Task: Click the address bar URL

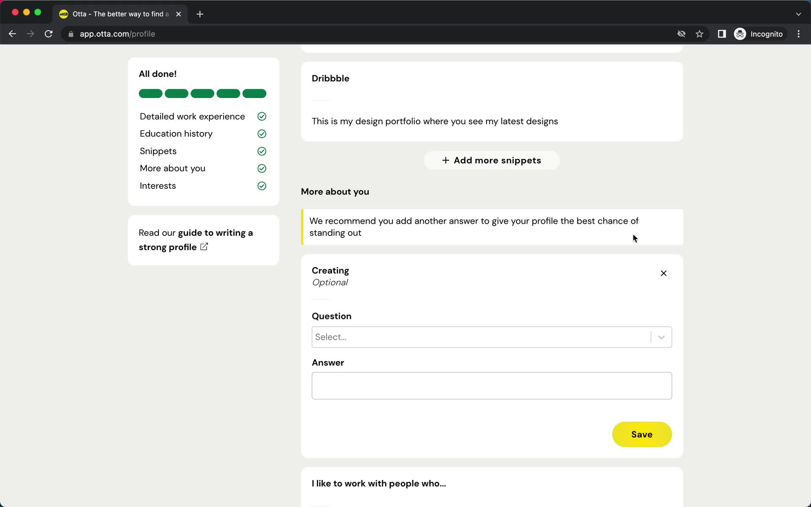Action: point(117,34)
